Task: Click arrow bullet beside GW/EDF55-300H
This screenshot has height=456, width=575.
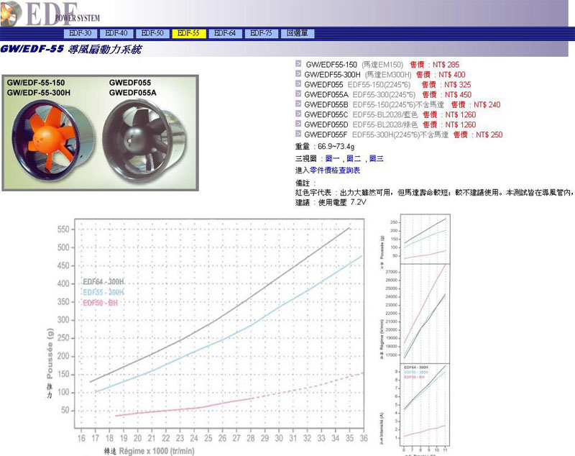Action: click(x=298, y=74)
